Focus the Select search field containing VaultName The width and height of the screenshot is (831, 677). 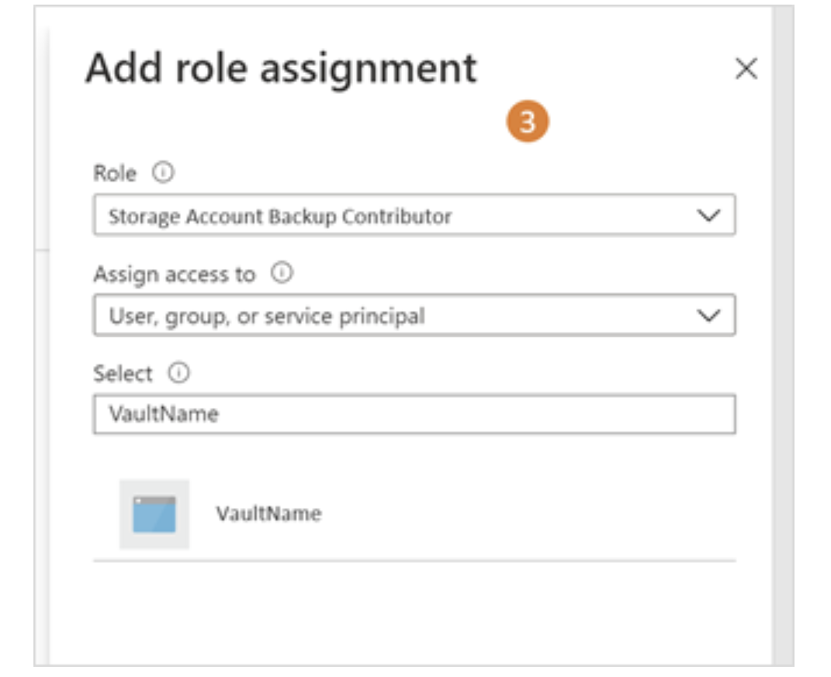414,414
